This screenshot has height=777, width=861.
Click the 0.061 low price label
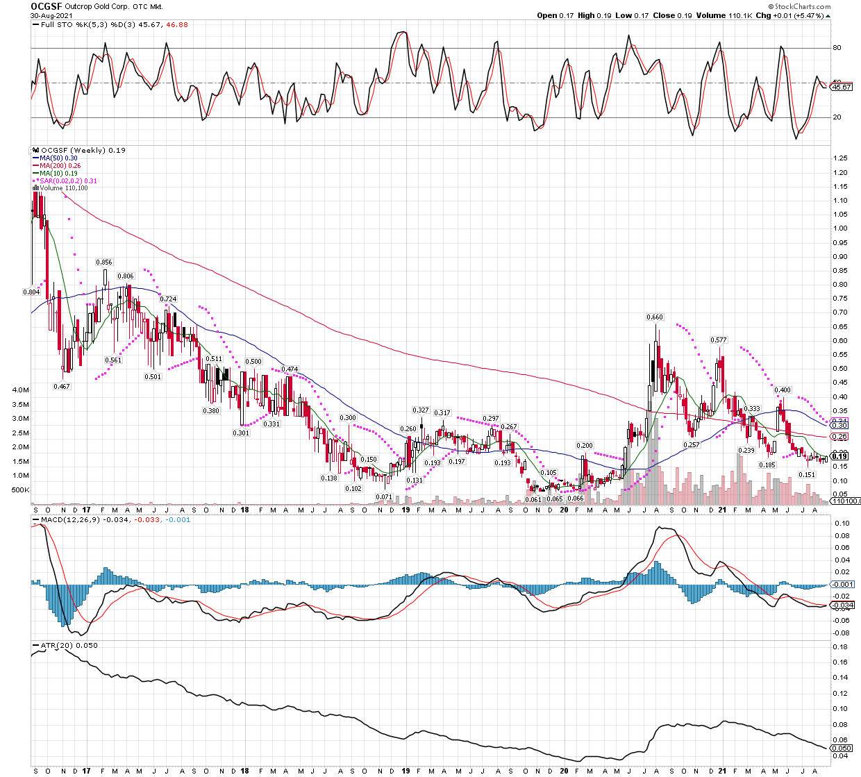(x=533, y=500)
